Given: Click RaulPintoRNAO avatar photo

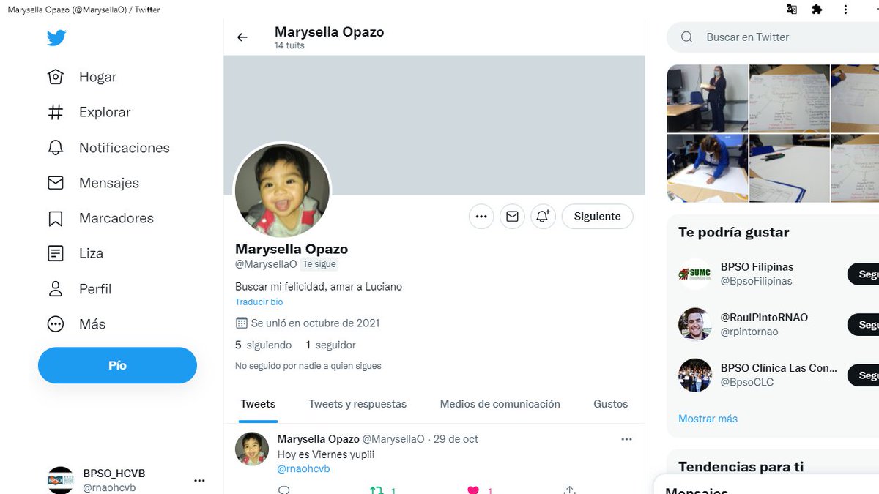Looking at the screenshot, I should click(x=695, y=324).
